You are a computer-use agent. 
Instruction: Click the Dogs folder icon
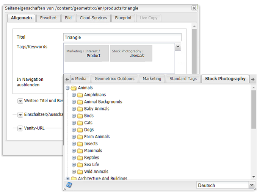coord(80,130)
